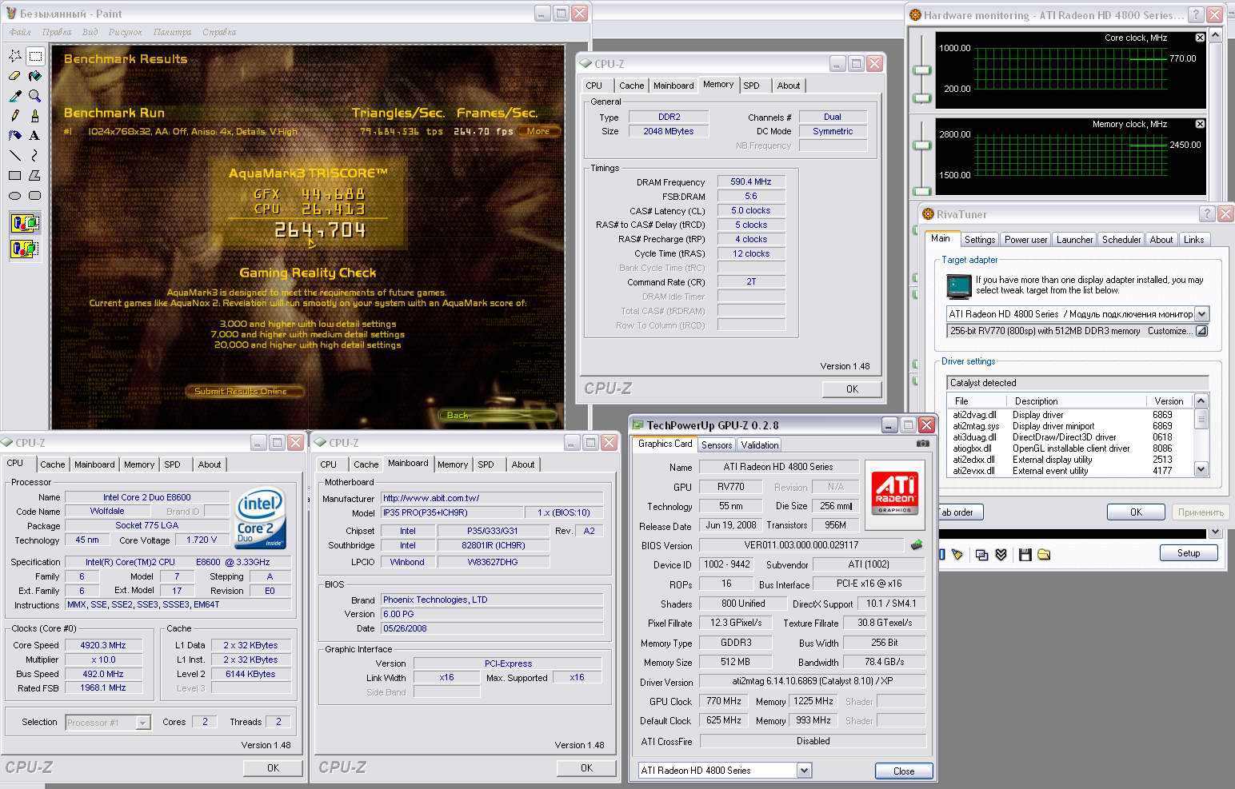Open the Рисунок menu in Paint
This screenshot has width=1235, height=789.
pos(125,32)
